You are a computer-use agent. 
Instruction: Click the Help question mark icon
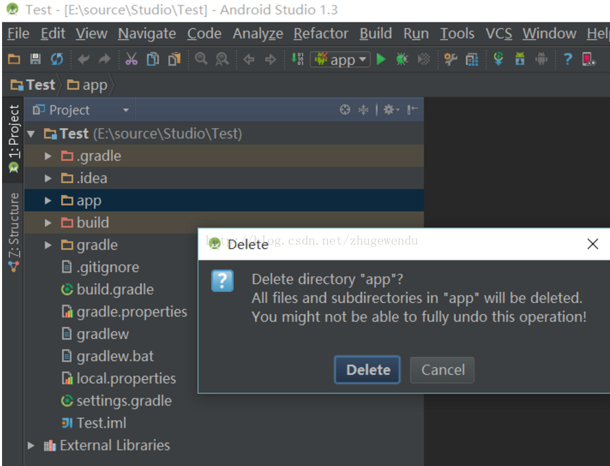click(568, 59)
